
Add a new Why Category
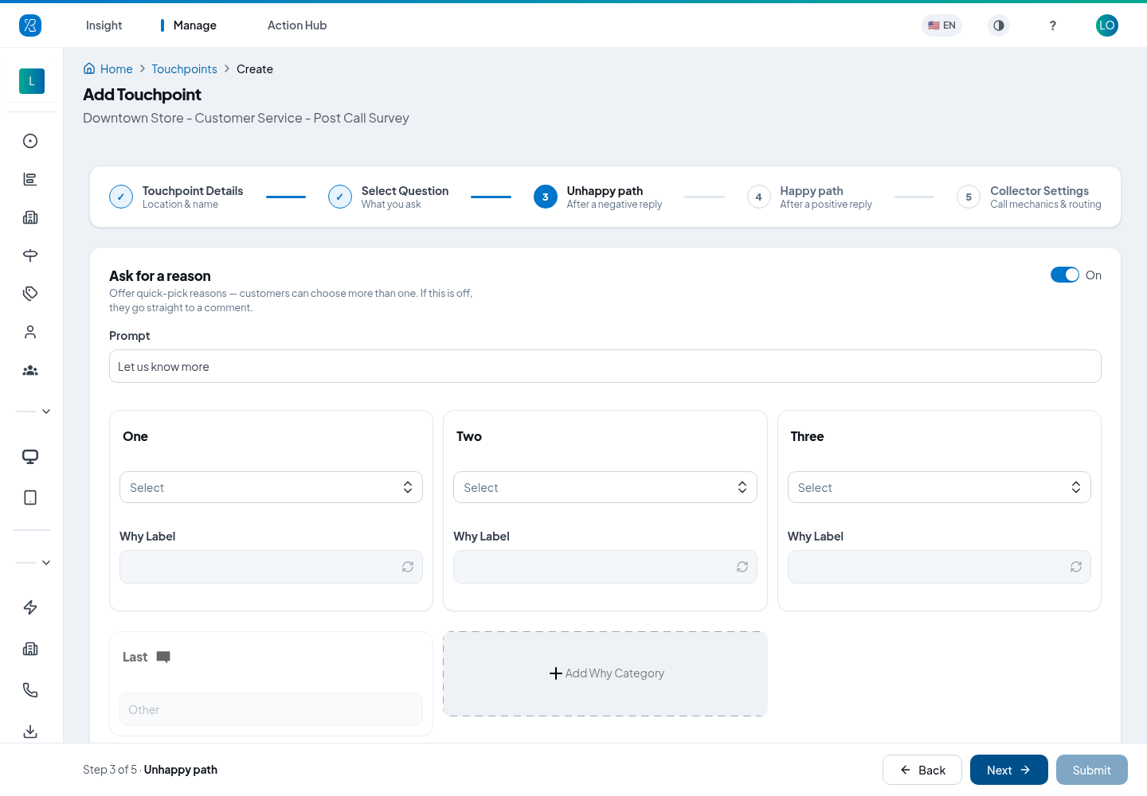coord(605,673)
